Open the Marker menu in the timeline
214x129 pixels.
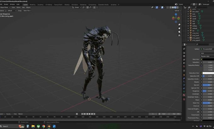(20, 114)
